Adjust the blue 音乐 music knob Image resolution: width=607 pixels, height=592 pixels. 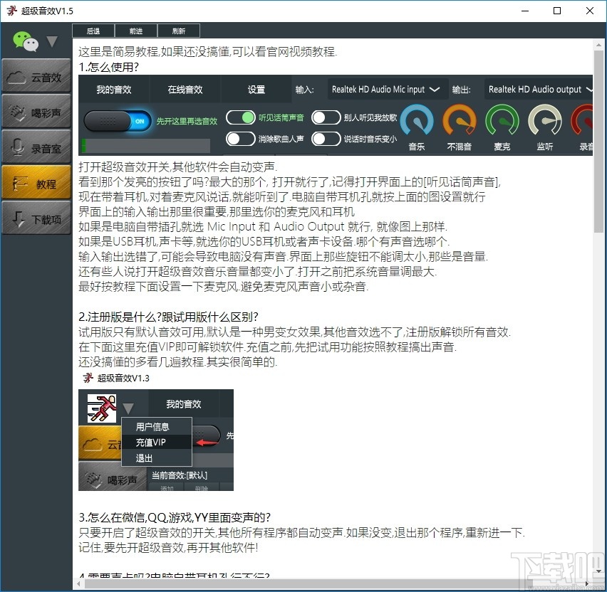pos(417,123)
